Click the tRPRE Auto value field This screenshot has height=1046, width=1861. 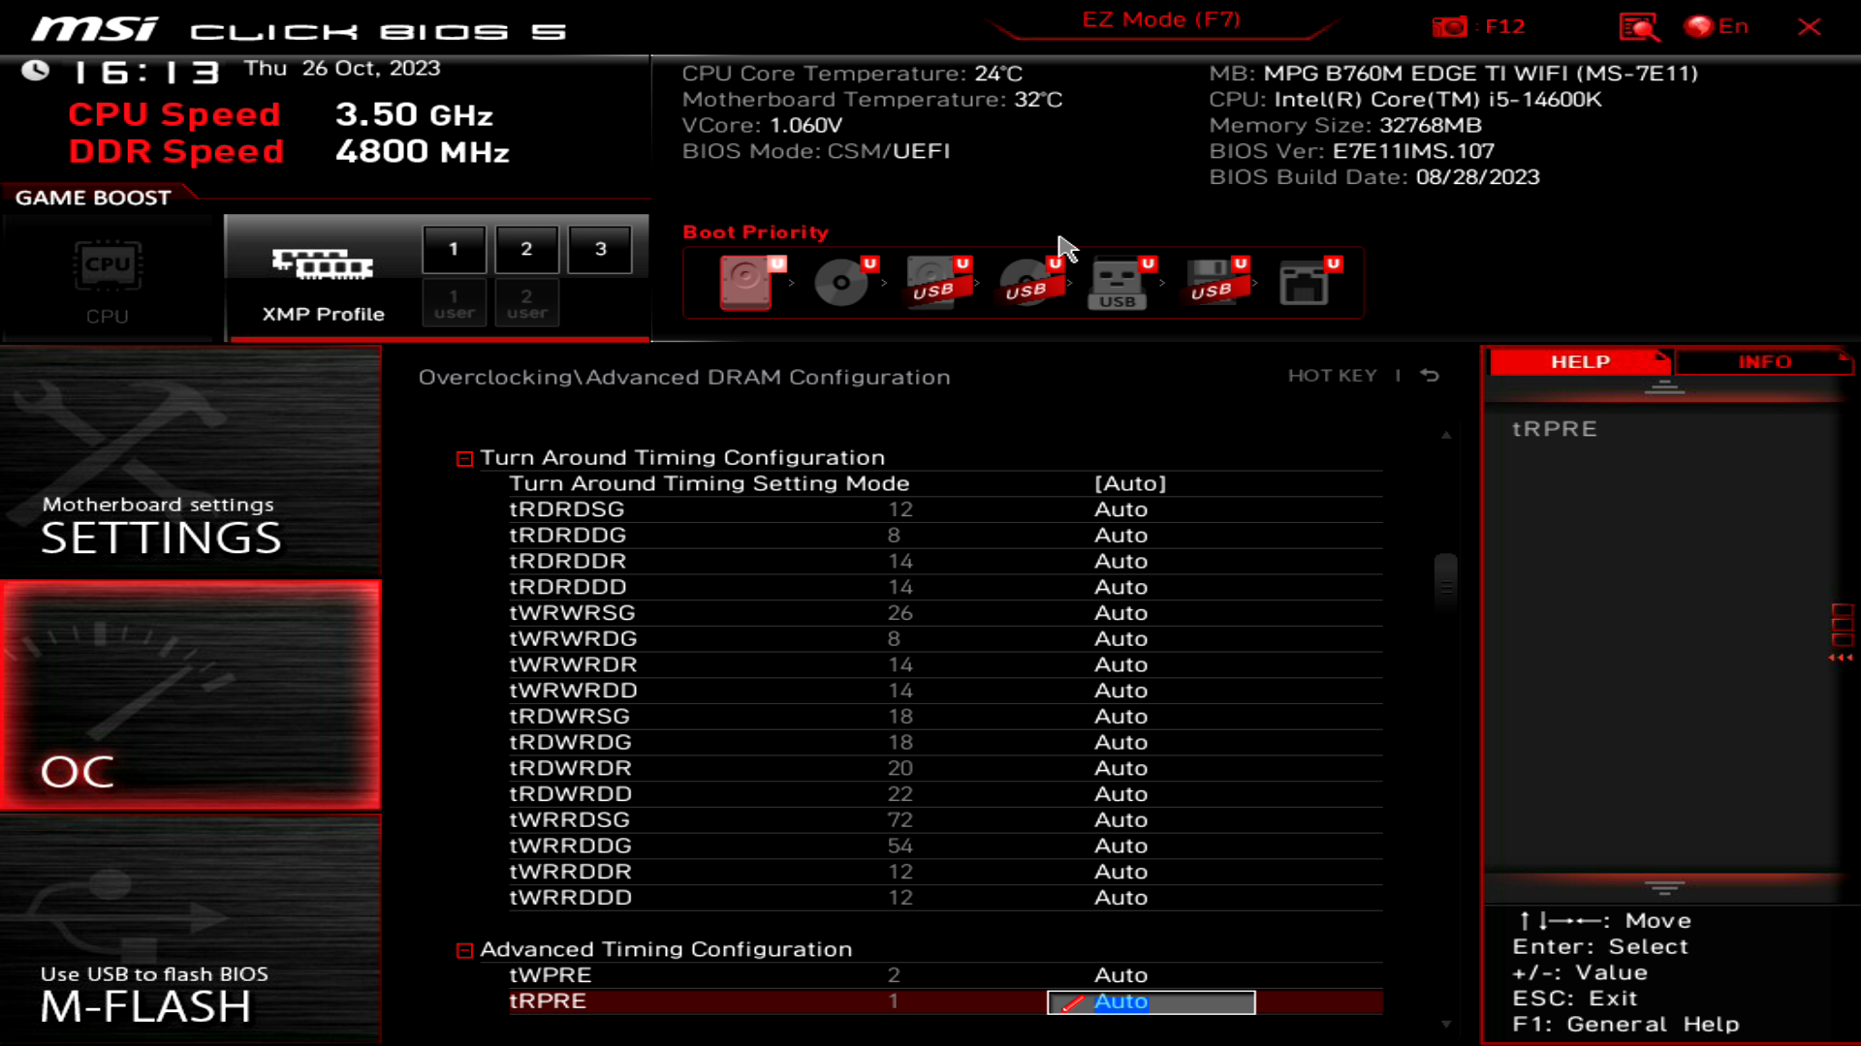click(x=1151, y=1002)
